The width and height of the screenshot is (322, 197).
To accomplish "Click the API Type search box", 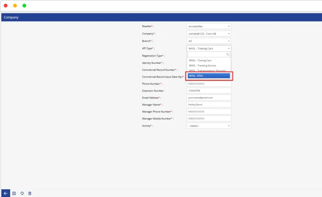I will point(207,54).
